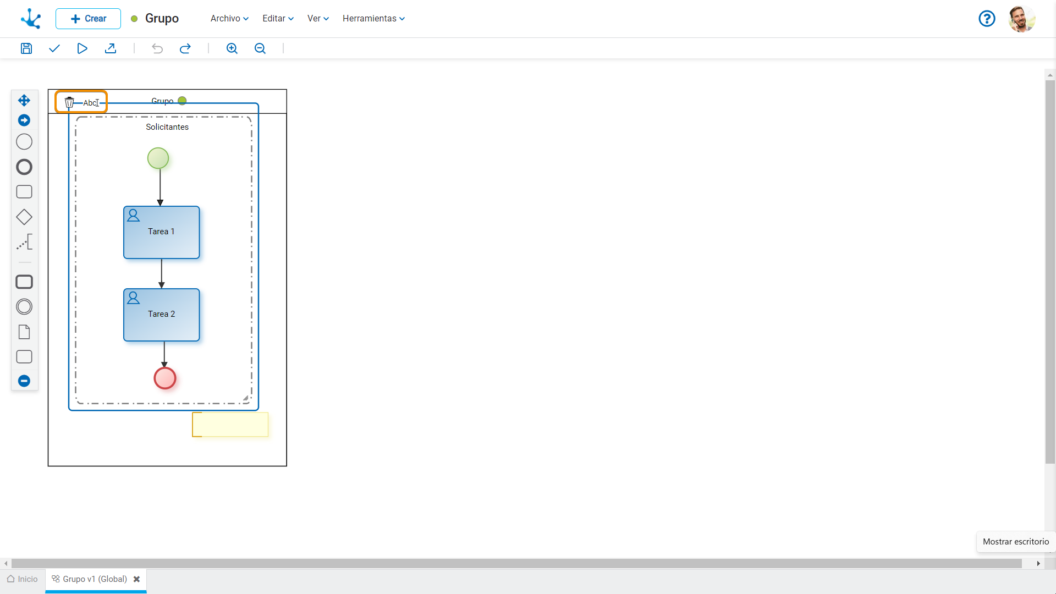1056x594 pixels.
Task: Click the trash delete icon on the pool
Action: pyautogui.click(x=69, y=103)
